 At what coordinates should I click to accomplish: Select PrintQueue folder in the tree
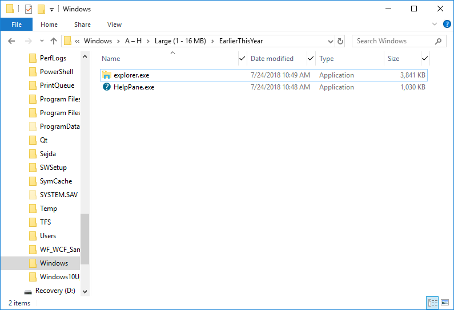[57, 85]
